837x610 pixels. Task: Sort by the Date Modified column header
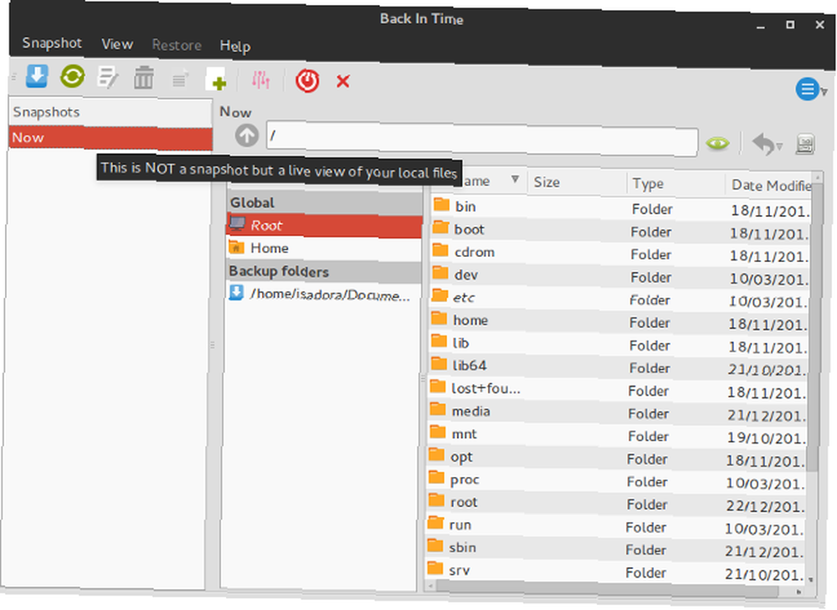(x=768, y=185)
